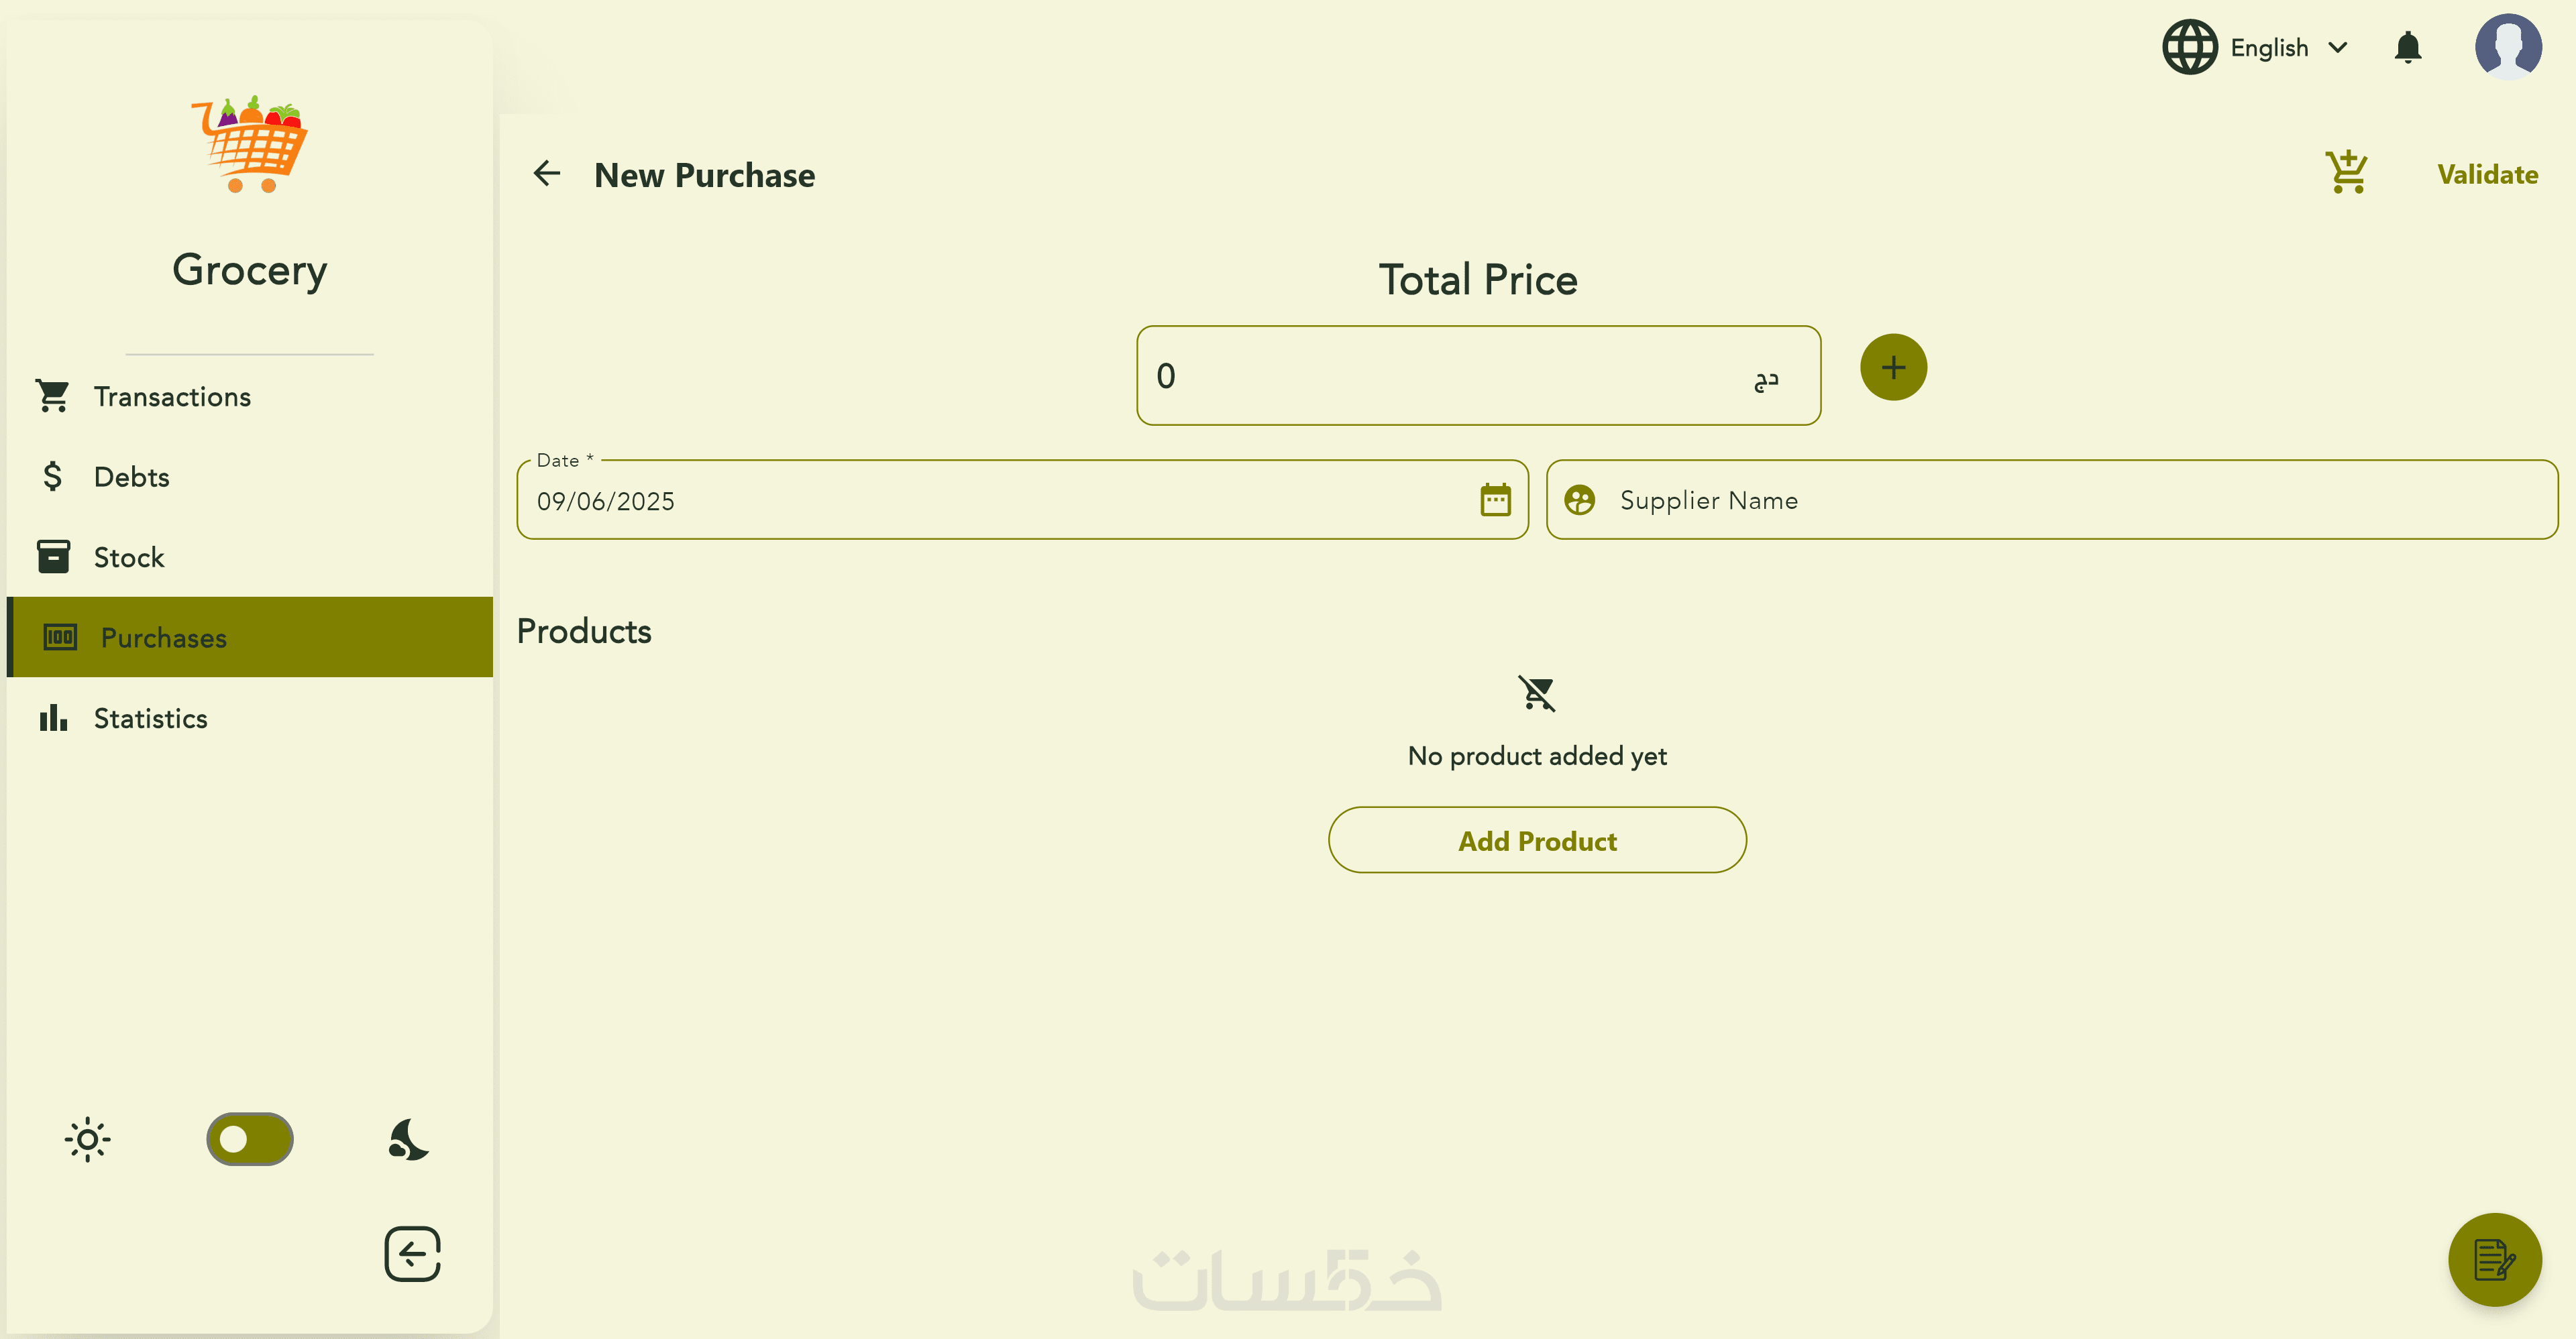Viewport: 2576px width, 1339px height.
Task: Click the globe language selector icon
Action: tap(2190, 47)
